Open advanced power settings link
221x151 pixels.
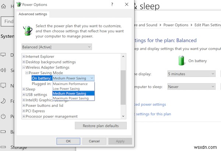(x=150, y=105)
